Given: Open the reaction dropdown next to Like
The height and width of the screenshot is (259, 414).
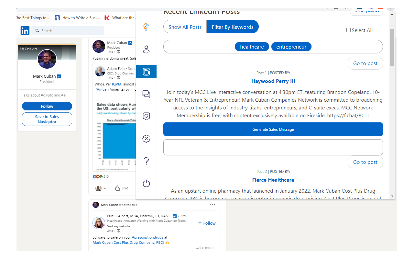Looking at the screenshot, I should click(x=105, y=188).
